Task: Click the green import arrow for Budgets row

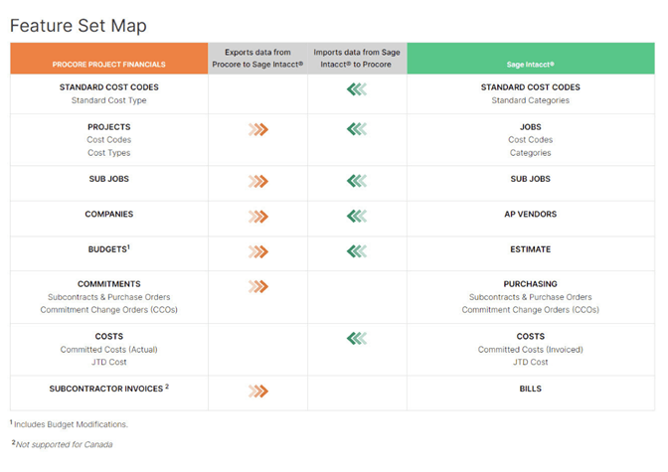Action: [x=357, y=251]
